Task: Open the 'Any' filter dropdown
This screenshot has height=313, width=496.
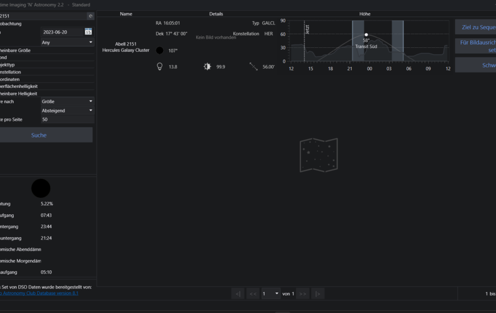Action: (67, 42)
